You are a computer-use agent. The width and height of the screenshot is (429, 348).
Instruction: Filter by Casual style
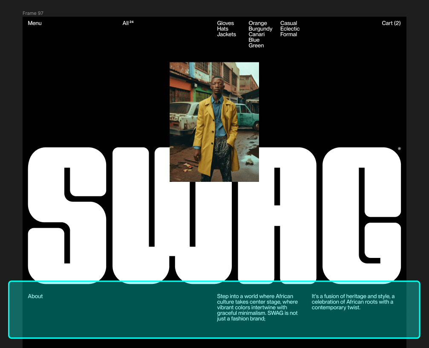289,23
